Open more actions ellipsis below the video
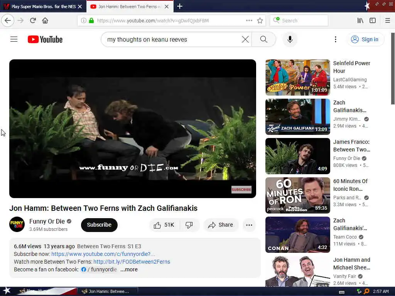Viewport: 395px width, 296px height. pos(249,225)
